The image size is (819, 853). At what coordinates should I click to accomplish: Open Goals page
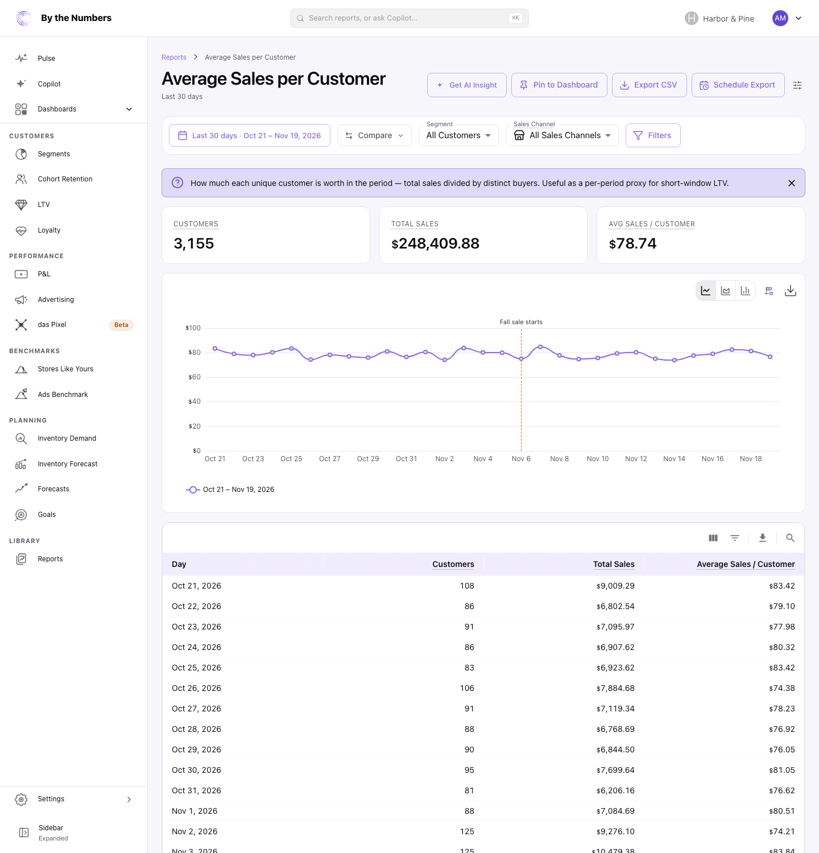click(74, 515)
